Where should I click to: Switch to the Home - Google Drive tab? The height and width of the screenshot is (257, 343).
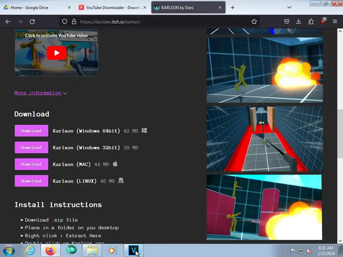(x=37, y=7)
